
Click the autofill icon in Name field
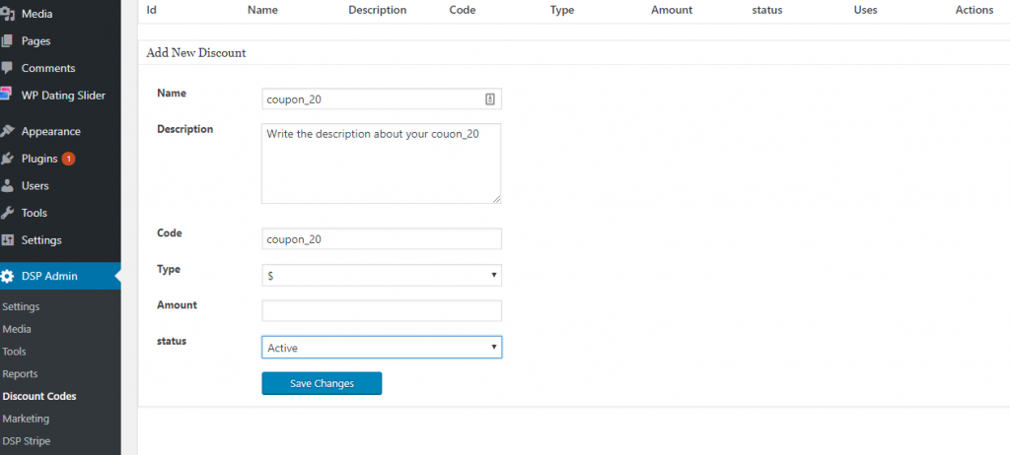tap(490, 98)
